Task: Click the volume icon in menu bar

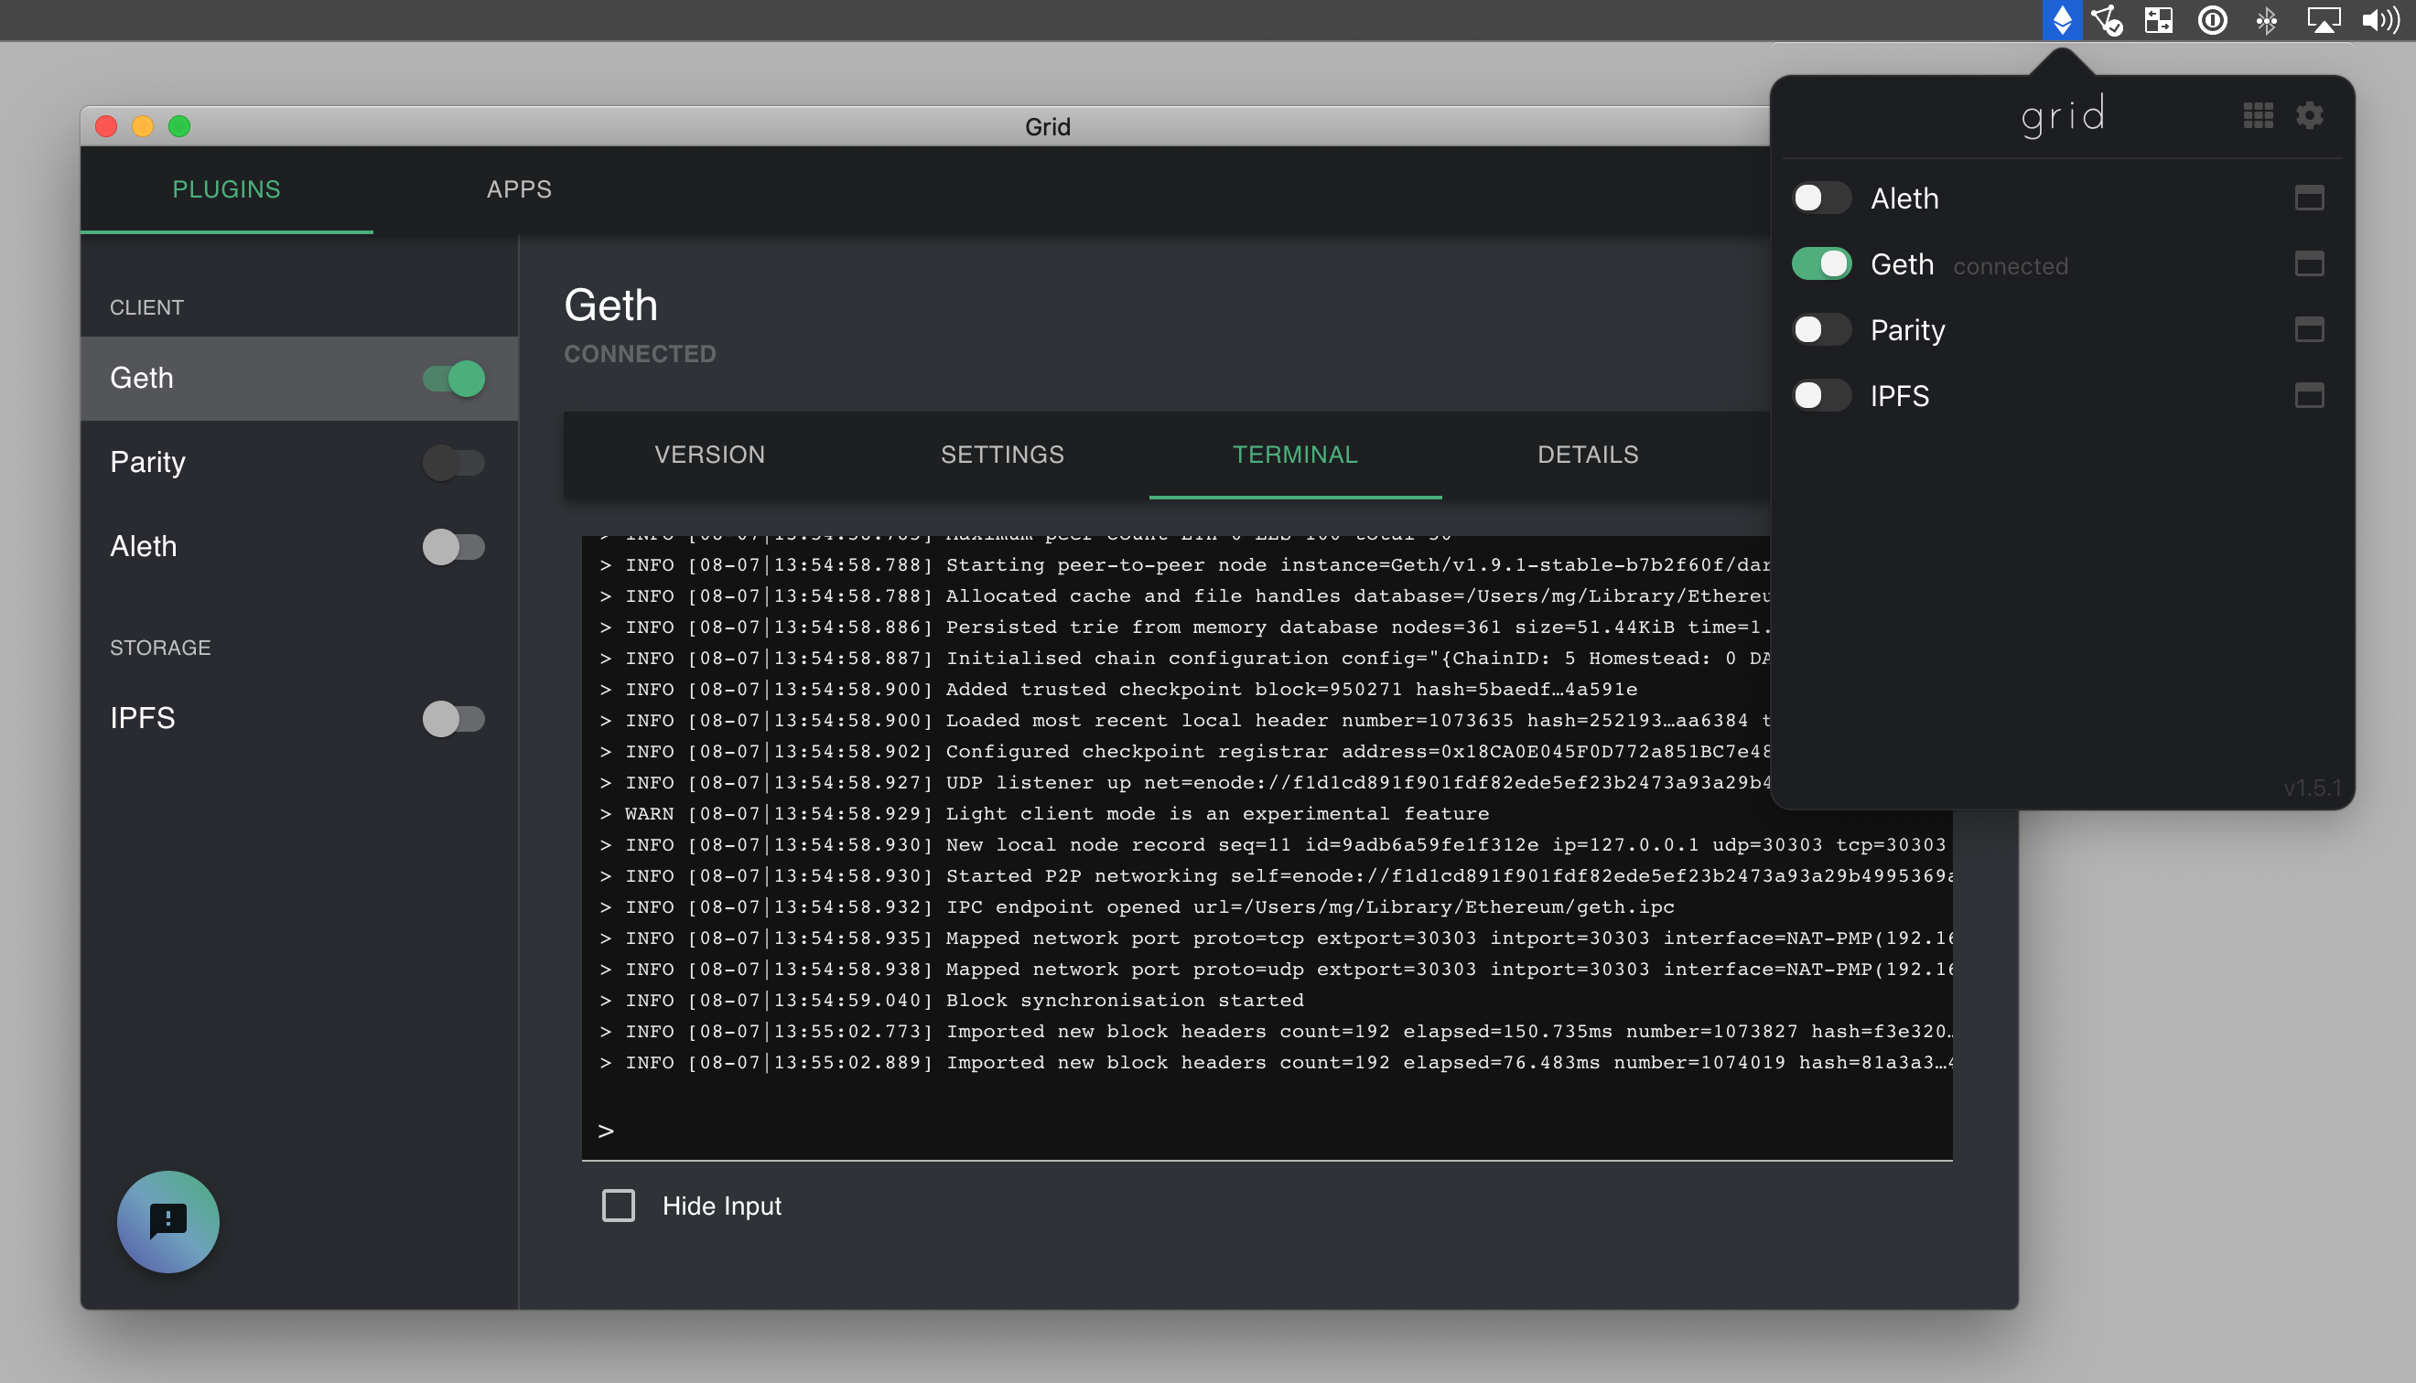Action: point(2381,20)
